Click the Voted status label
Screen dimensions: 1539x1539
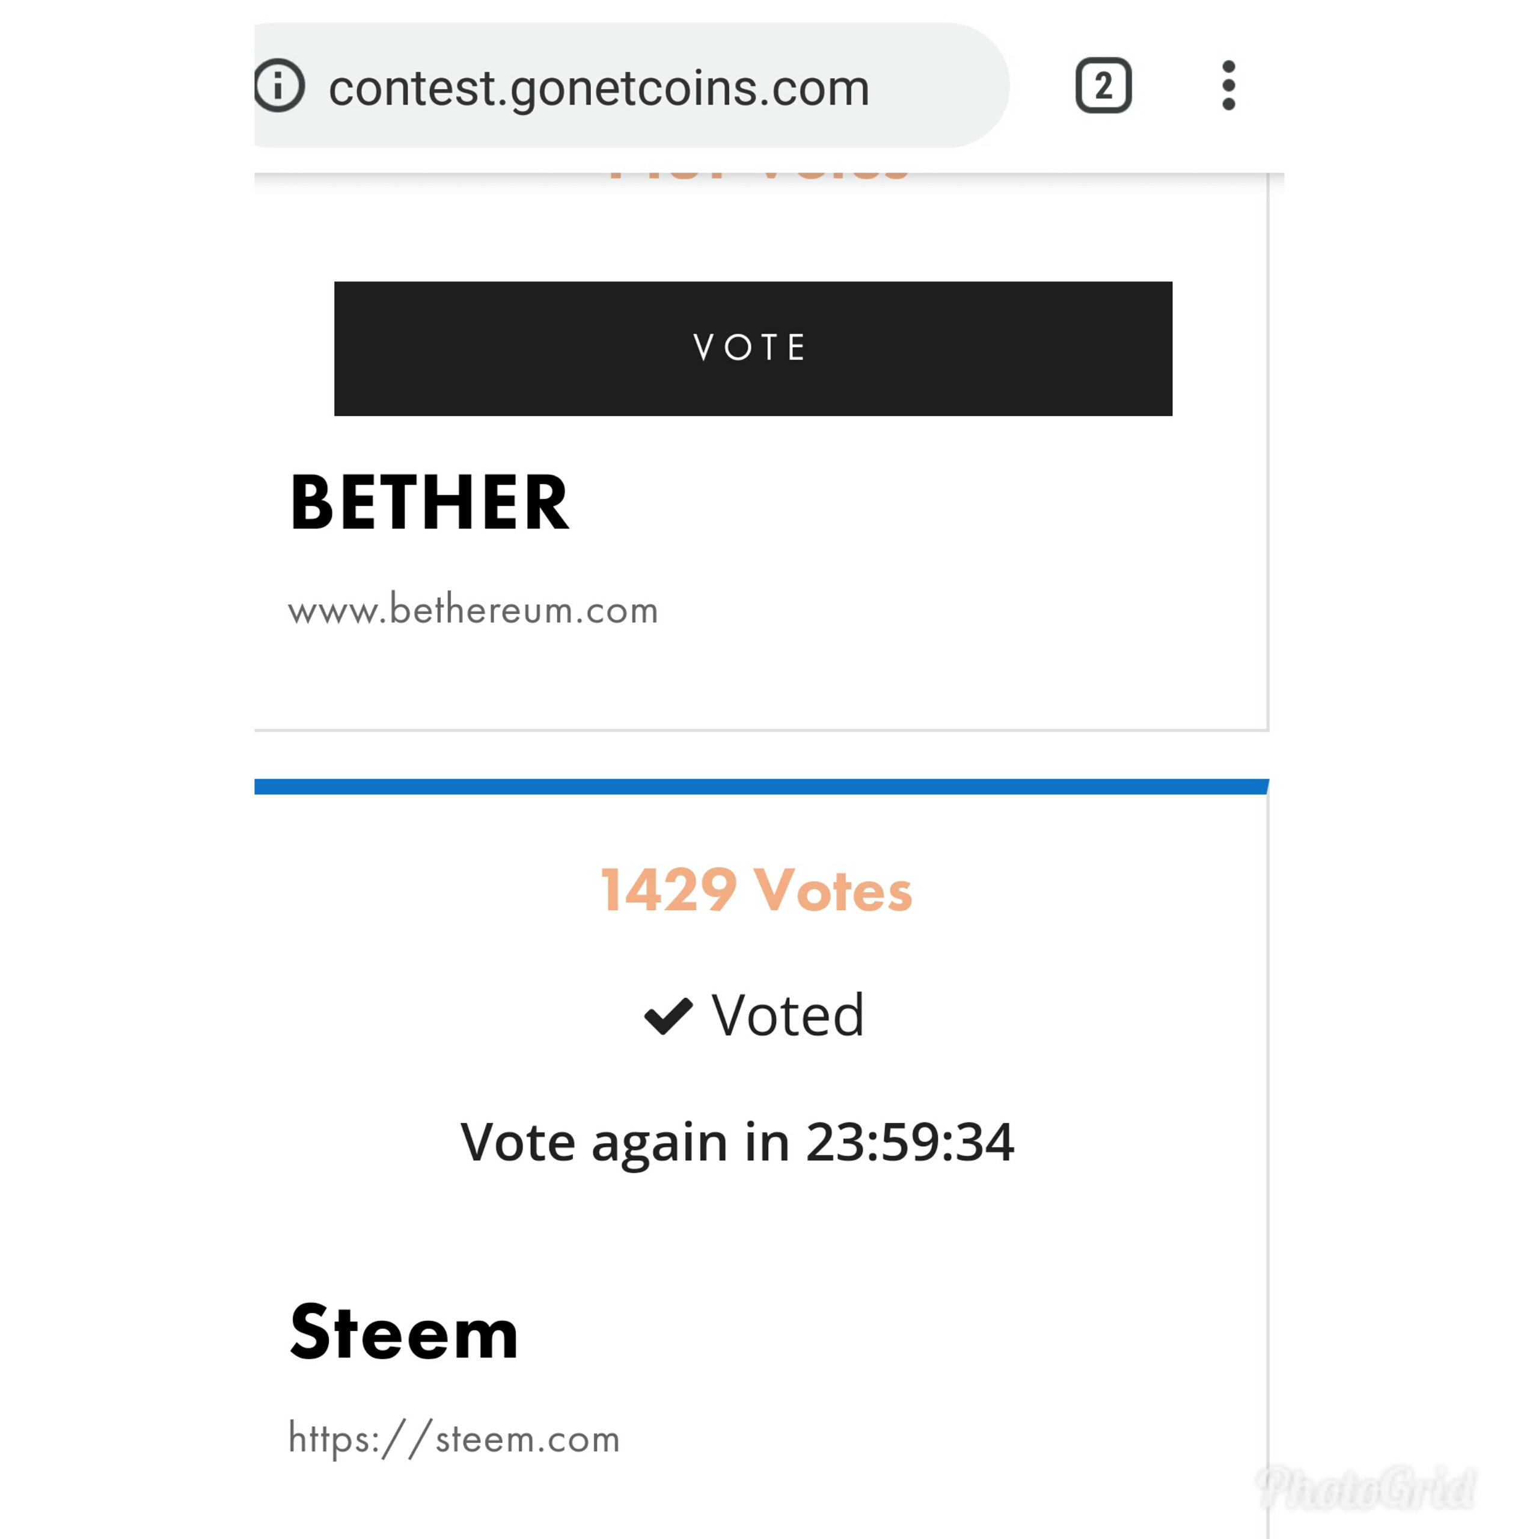(x=787, y=1015)
